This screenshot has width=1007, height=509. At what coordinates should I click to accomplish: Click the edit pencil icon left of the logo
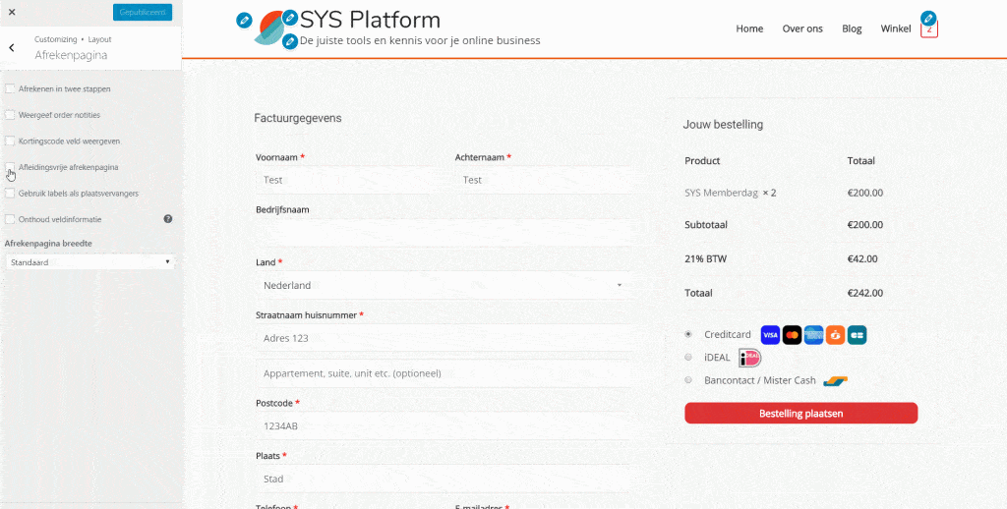pos(244,21)
